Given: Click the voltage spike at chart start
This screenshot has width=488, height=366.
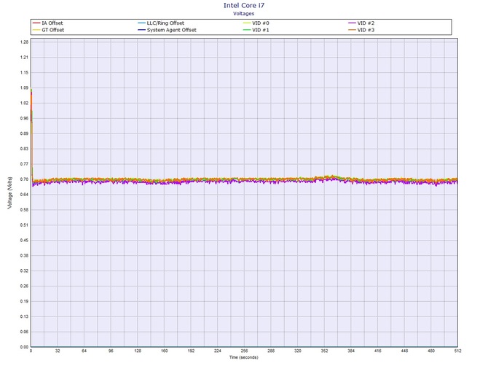Looking at the screenshot, I should click(31, 134).
